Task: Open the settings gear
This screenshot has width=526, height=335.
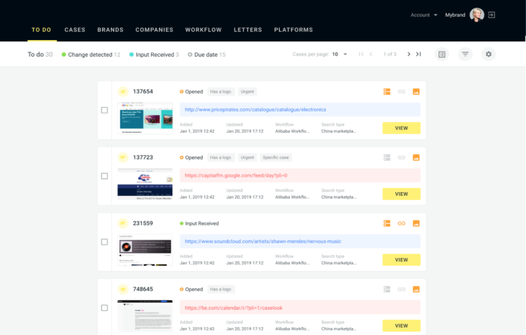Action: pyautogui.click(x=488, y=54)
